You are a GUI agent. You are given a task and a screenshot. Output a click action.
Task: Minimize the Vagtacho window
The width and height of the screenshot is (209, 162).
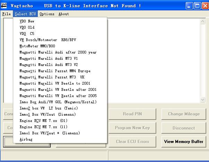(189, 6)
